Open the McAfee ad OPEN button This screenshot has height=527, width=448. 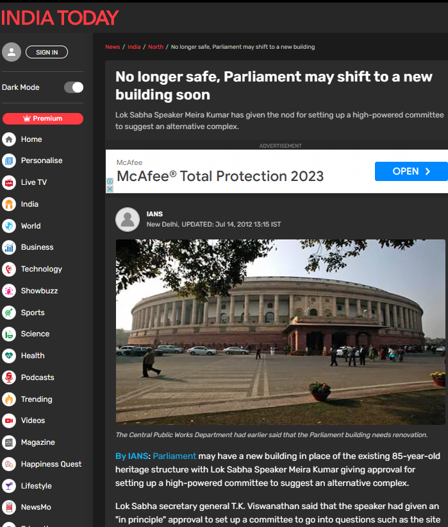(411, 171)
